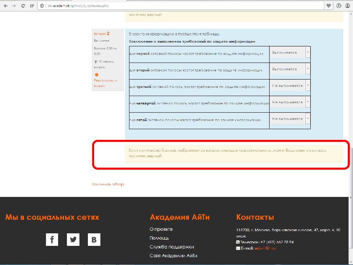Viewport: 353px width, 265px height.
Task: Open the dropdown for the first octave band
Action: (308, 52)
